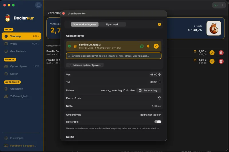Adjust the Van 08:00 time stepper
The image size is (229, 152).
tap(159, 75)
